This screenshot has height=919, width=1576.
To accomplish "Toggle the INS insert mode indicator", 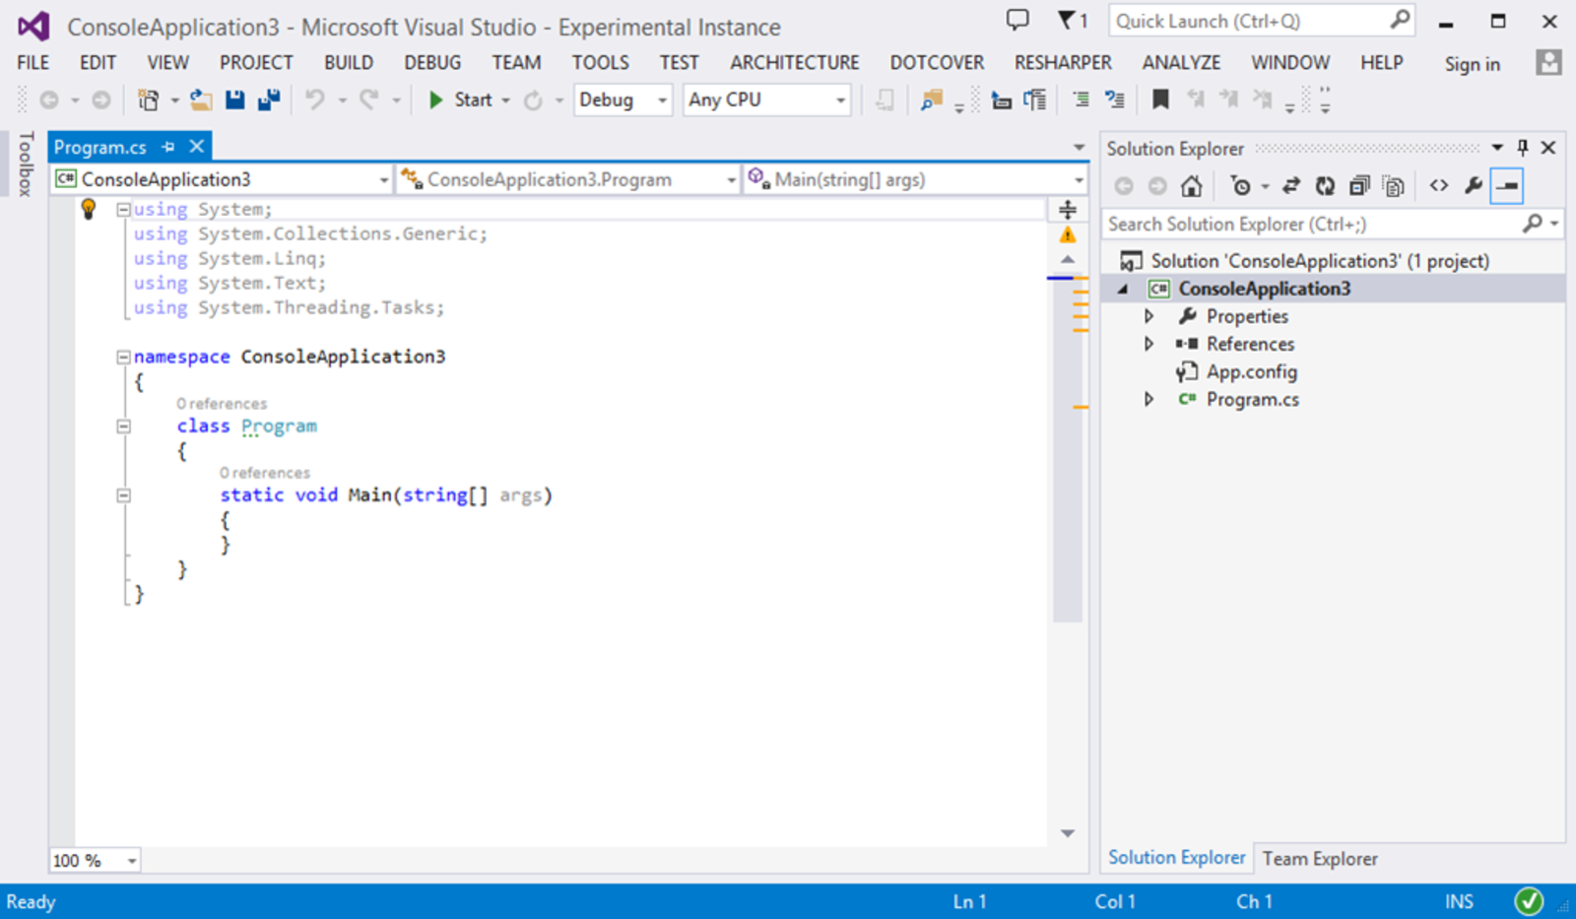I will tap(1459, 901).
